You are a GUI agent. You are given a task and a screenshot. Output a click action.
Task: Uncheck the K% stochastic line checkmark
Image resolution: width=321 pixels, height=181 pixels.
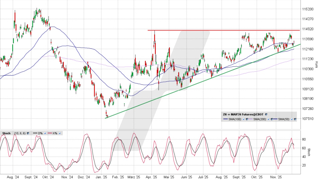(x=60, y=133)
